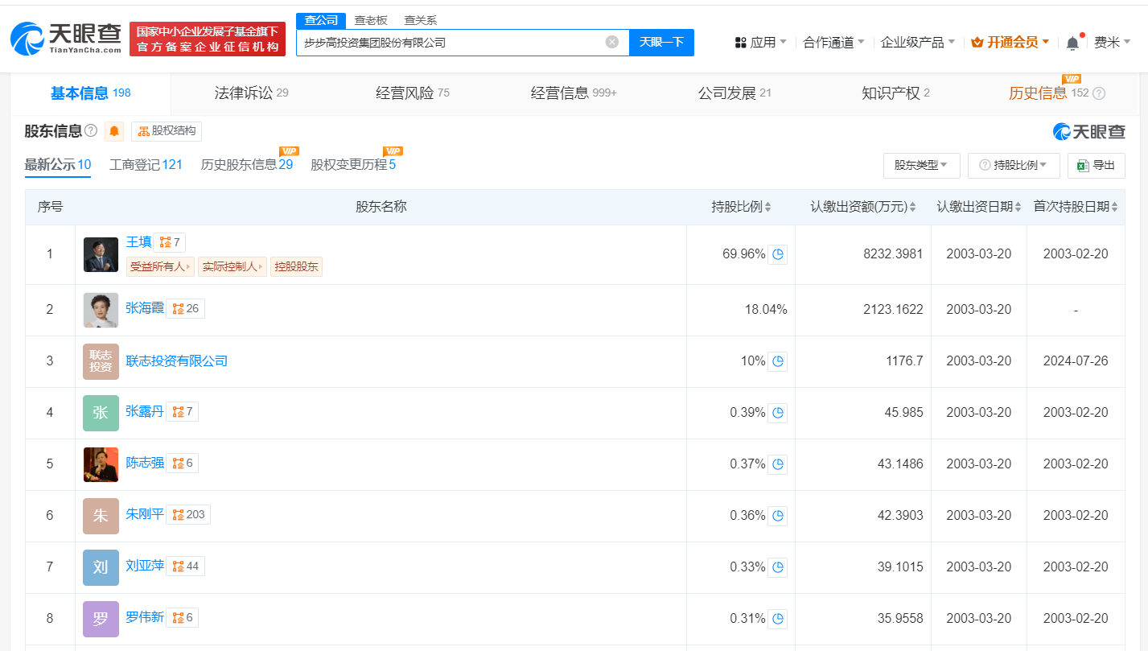1148x651 pixels.
Task: Select the 工商登记 sub-tab
Action: (146, 165)
